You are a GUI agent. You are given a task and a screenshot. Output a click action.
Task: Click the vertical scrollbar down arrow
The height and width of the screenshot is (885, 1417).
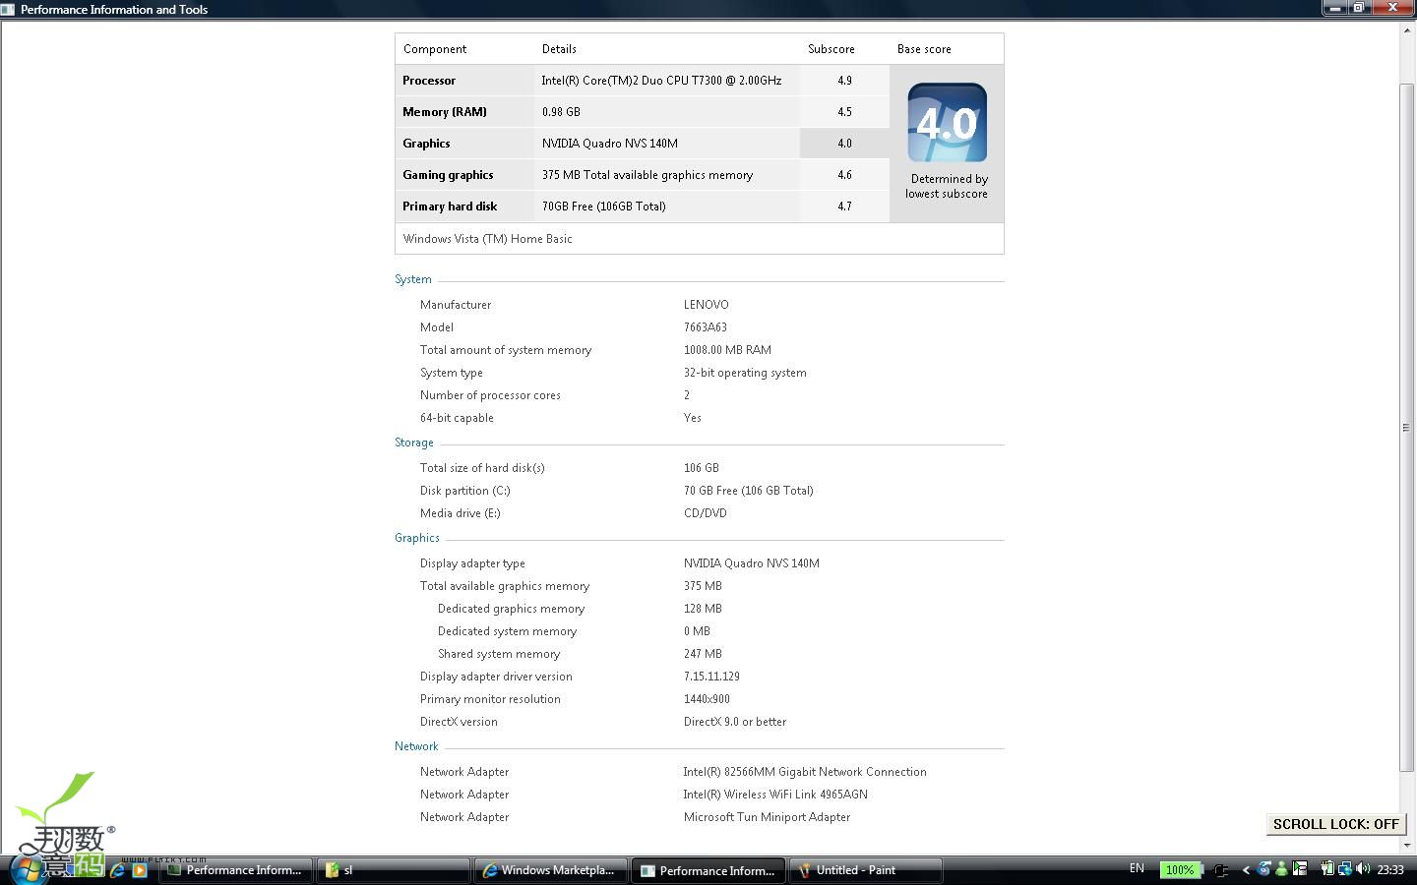[x=1406, y=845]
